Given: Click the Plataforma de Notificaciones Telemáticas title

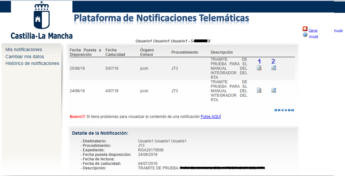Looking at the screenshot, I should tap(161, 18).
